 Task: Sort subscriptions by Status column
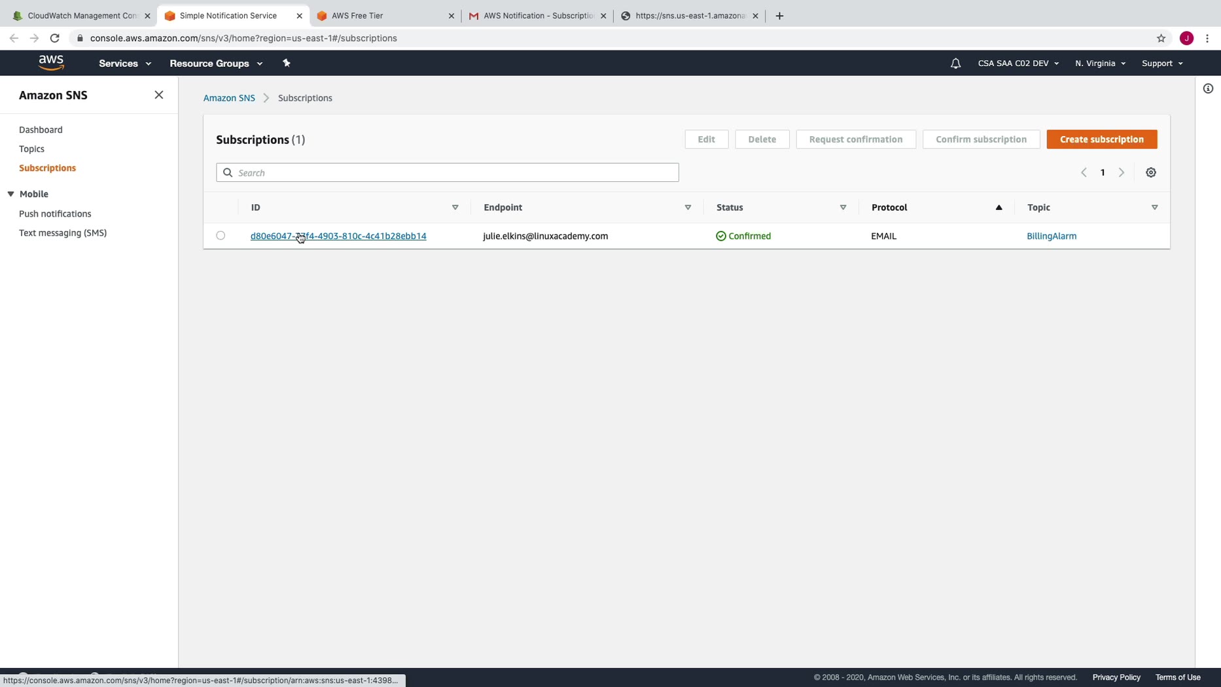click(843, 207)
